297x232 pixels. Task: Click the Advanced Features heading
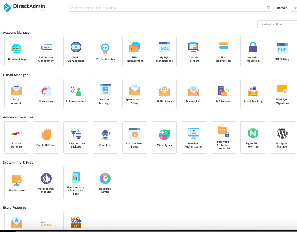18,117
